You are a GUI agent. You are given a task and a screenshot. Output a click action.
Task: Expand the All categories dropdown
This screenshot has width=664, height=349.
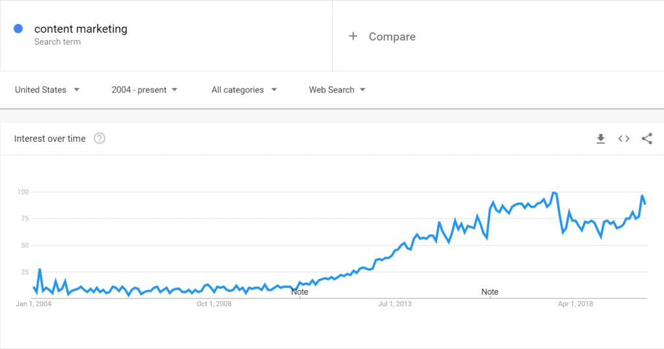coord(244,90)
